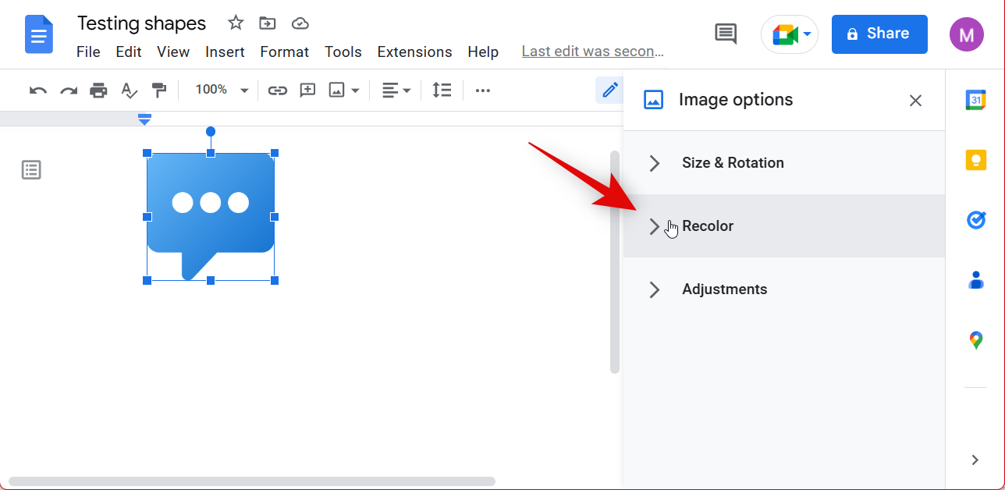Open the File menu
This screenshot has height=490, width=1005.
coord(88,52)
